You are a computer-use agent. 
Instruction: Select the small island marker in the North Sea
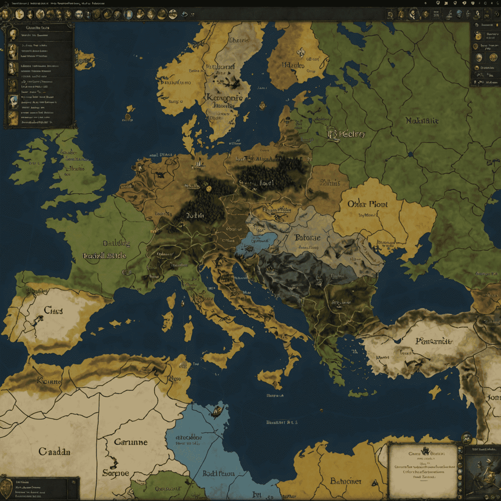(x=128, y=117)
